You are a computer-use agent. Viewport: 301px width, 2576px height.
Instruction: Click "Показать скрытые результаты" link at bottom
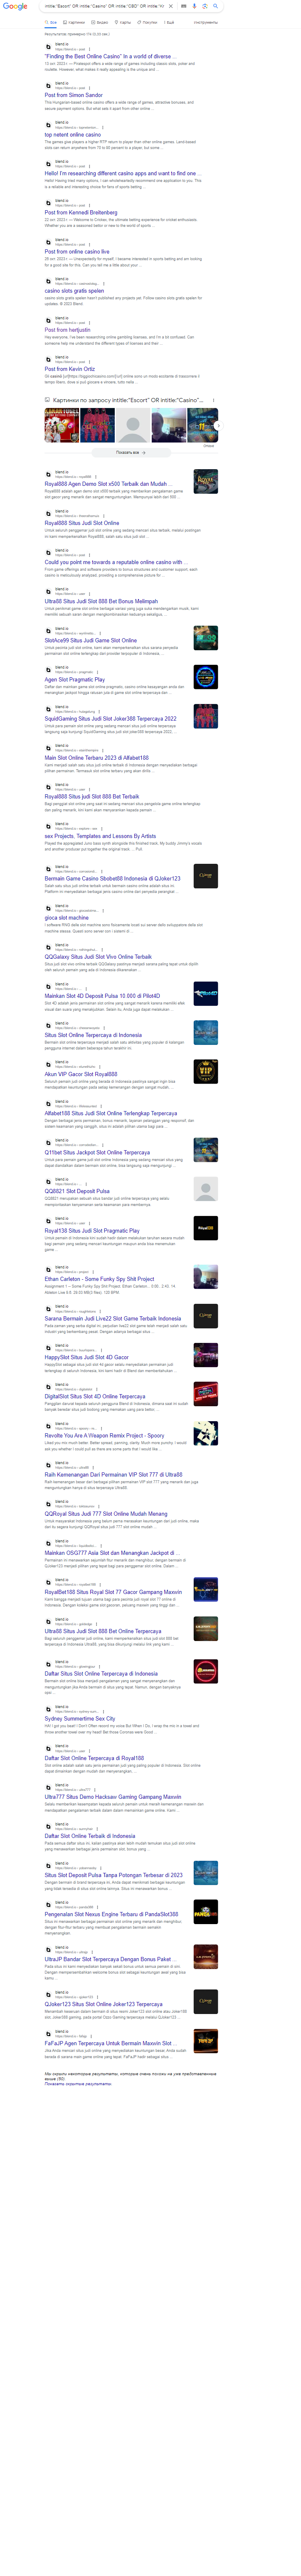coord(78,2084)
